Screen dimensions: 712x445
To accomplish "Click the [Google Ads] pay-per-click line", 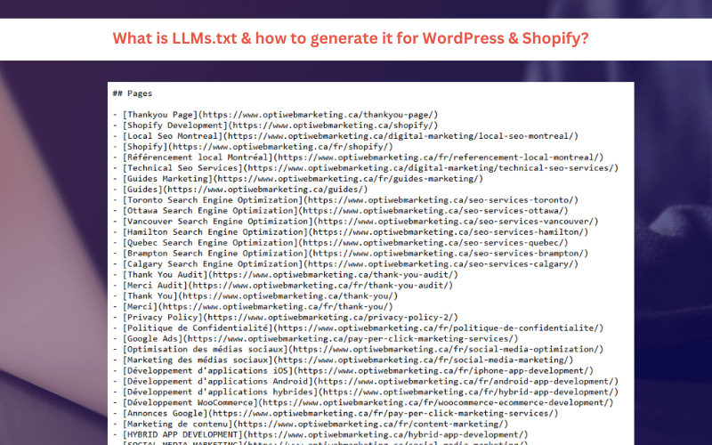I will 316,339.
